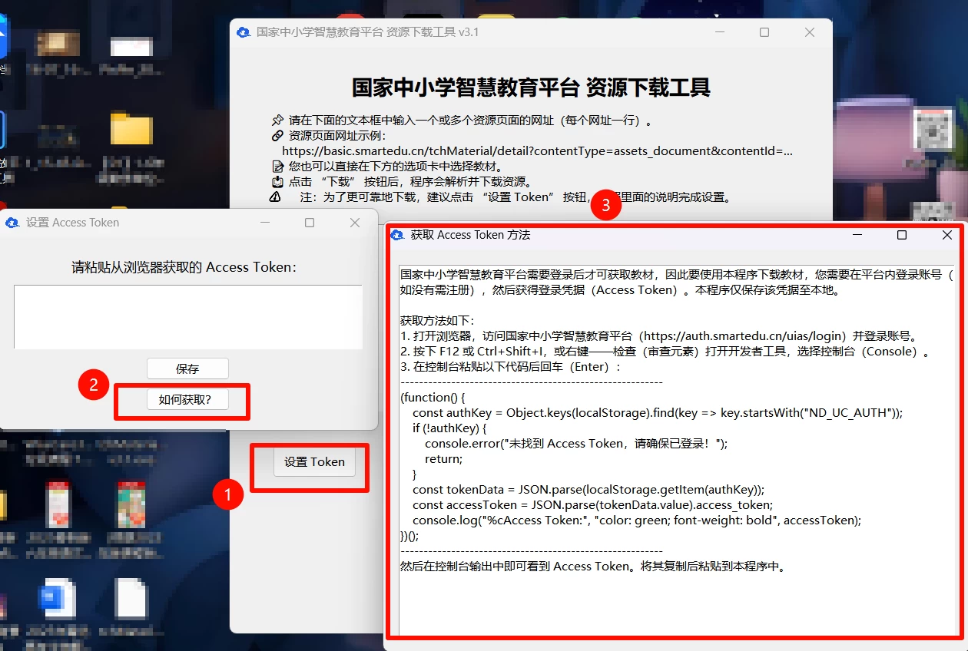Select the fully visible yellow folder on desktop

pyautogui.click(x=132, y=128)
